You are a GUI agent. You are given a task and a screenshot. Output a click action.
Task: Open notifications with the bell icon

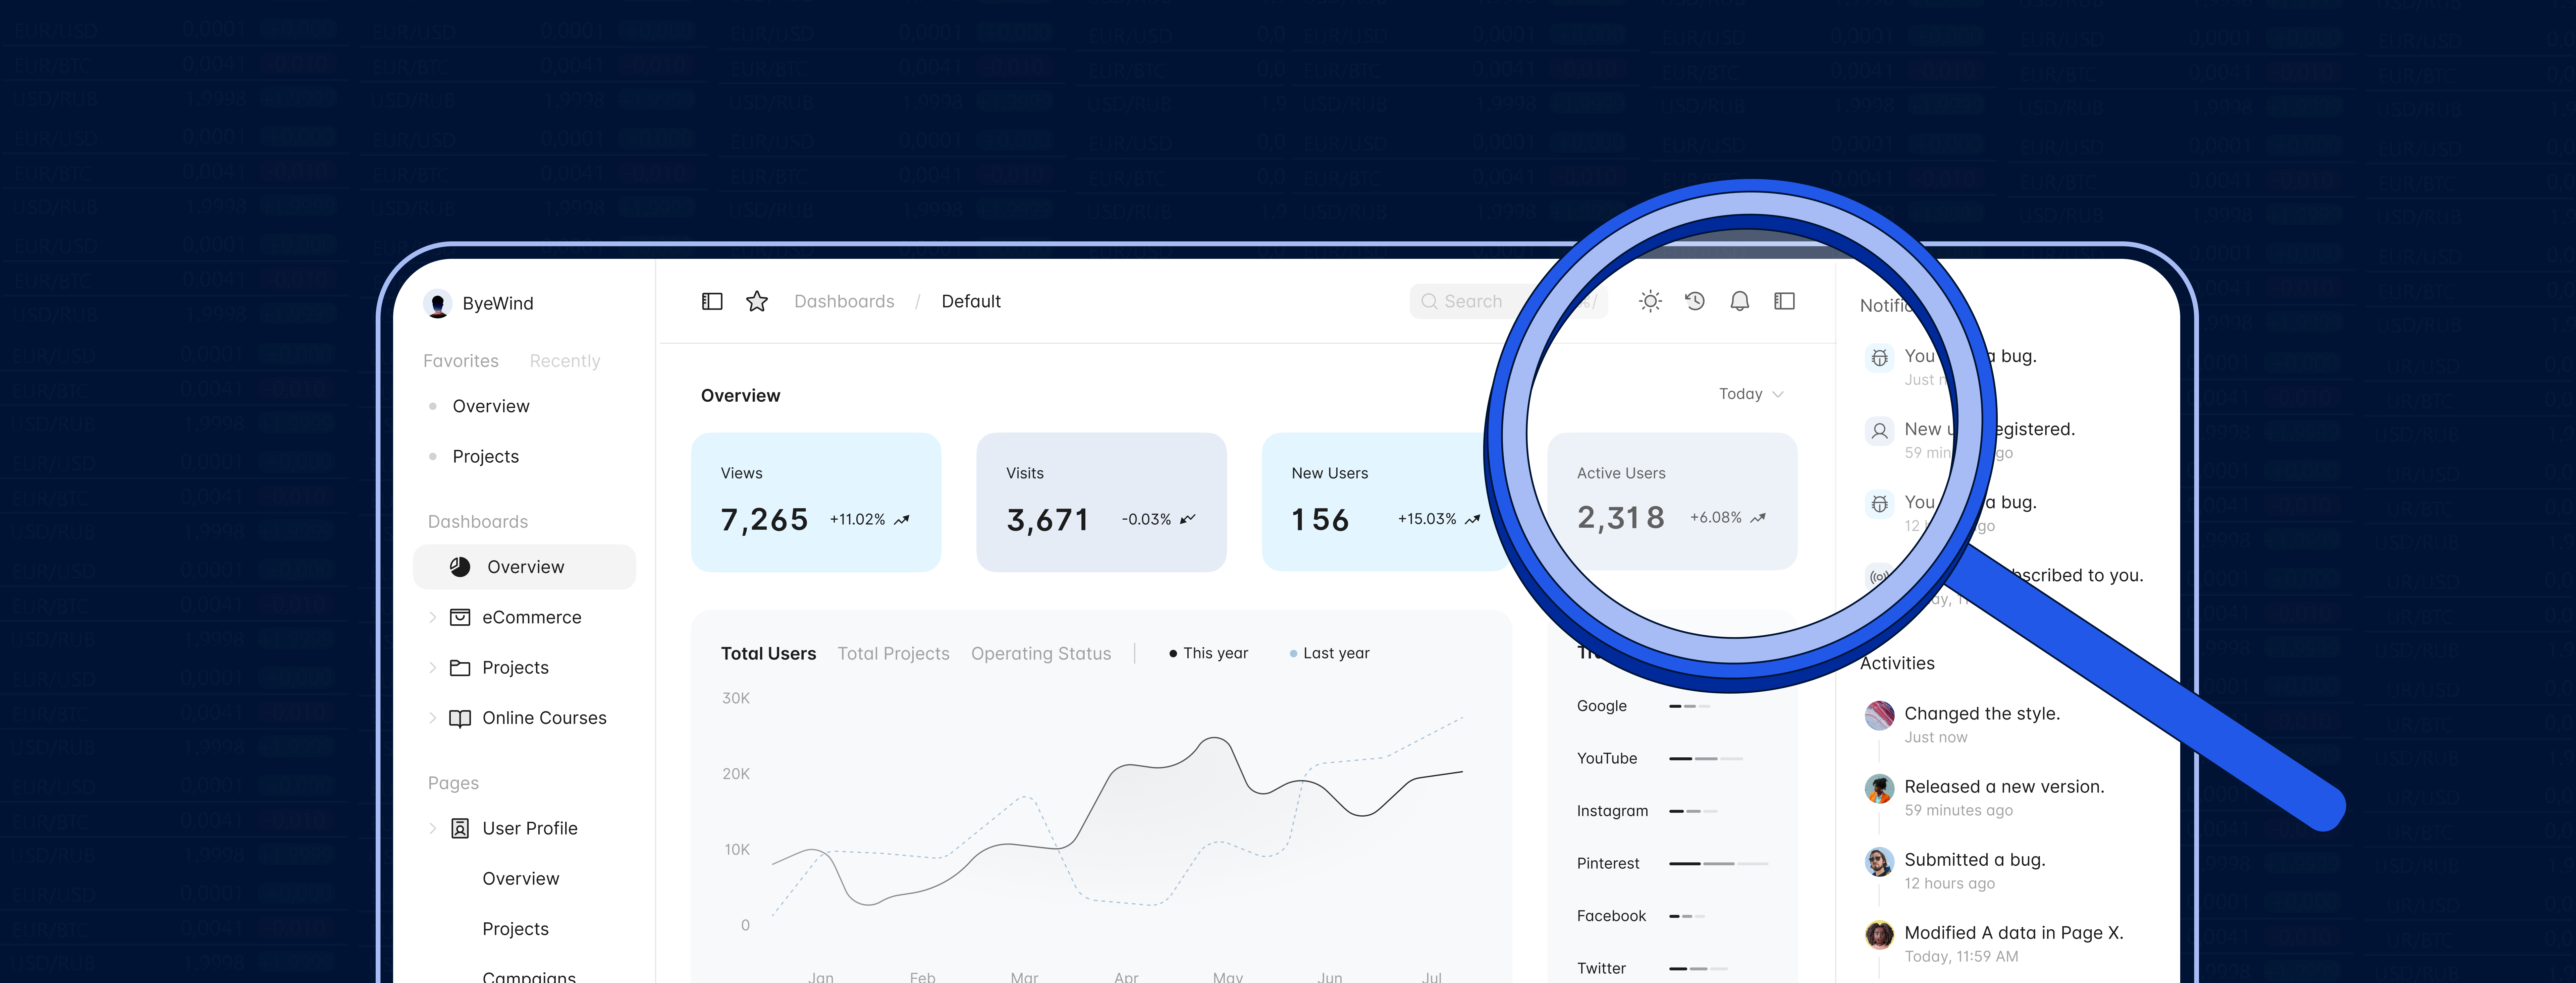[1740, 301]
